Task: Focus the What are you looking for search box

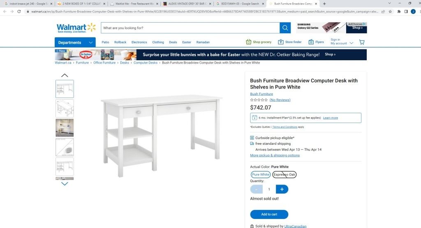Action: [x=190, y=28]
